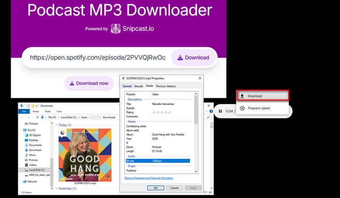Open the Share ribbon tab in Explorer
Viewport: 340px width, 198px height.
[x=48, y=112]
